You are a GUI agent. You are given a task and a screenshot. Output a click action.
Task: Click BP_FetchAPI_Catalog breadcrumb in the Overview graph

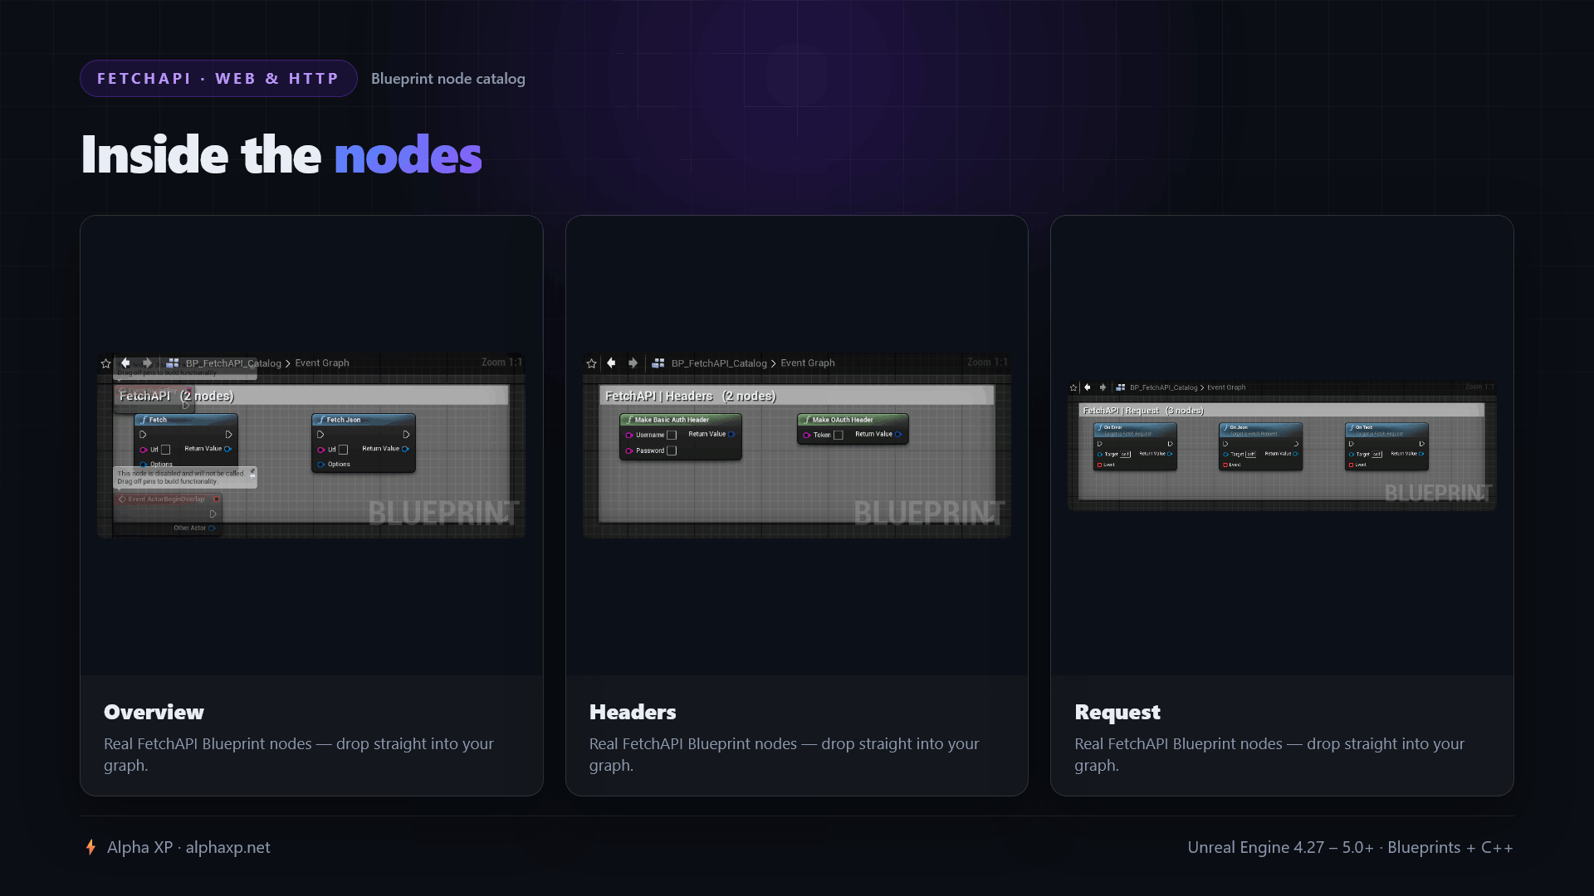click(233, 363)
